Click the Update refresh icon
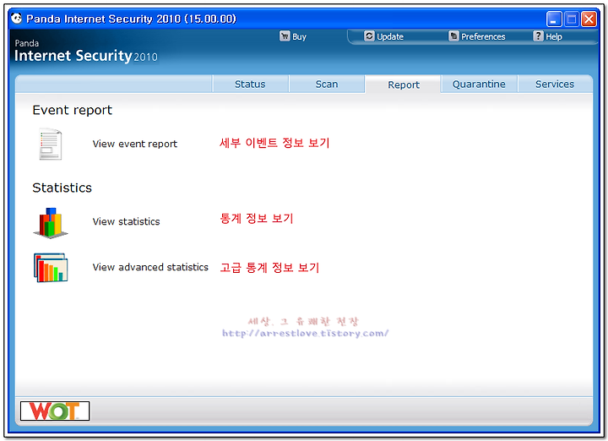This screenshot has width=608, height=441. click(369, 36)
